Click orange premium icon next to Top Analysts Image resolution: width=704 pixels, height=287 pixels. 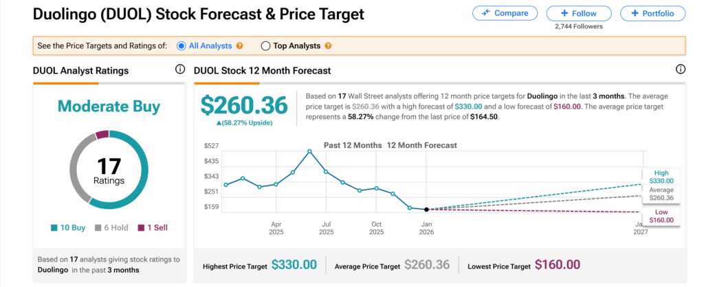click(328, 46)
